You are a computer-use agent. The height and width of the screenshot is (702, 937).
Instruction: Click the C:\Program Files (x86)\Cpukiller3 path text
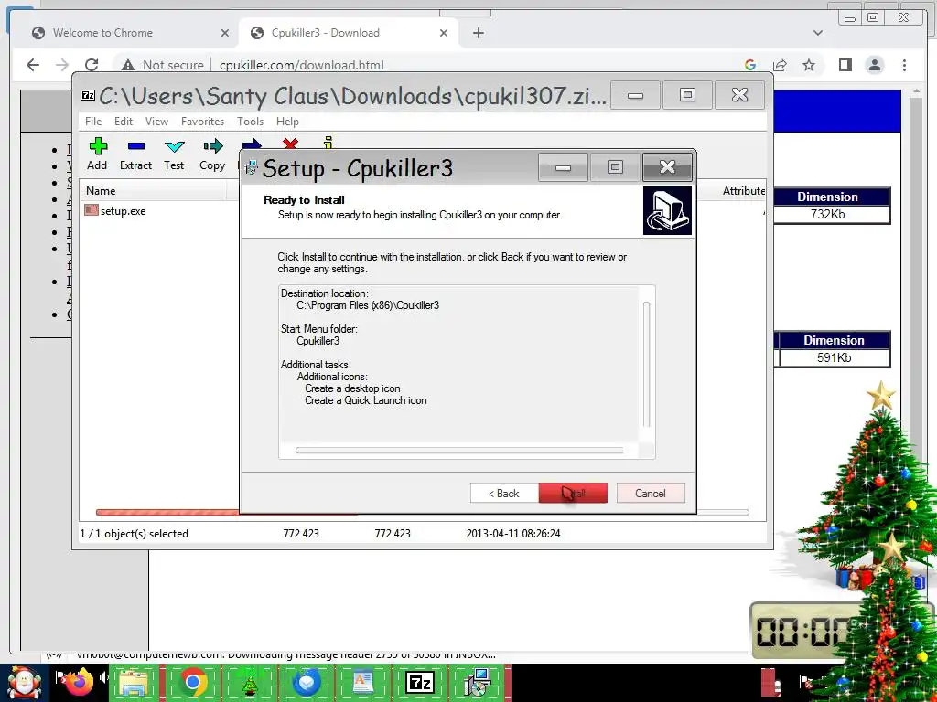pos(368,305)
